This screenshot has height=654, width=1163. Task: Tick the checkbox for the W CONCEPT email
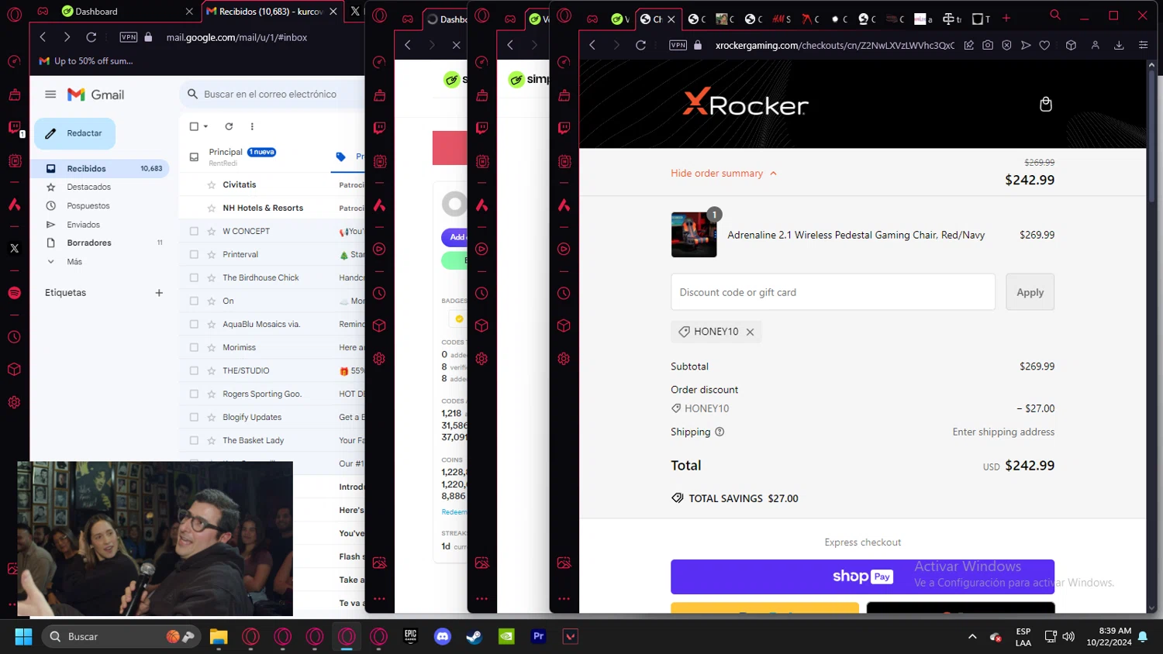pyautogui.click(x=194, y=231)
